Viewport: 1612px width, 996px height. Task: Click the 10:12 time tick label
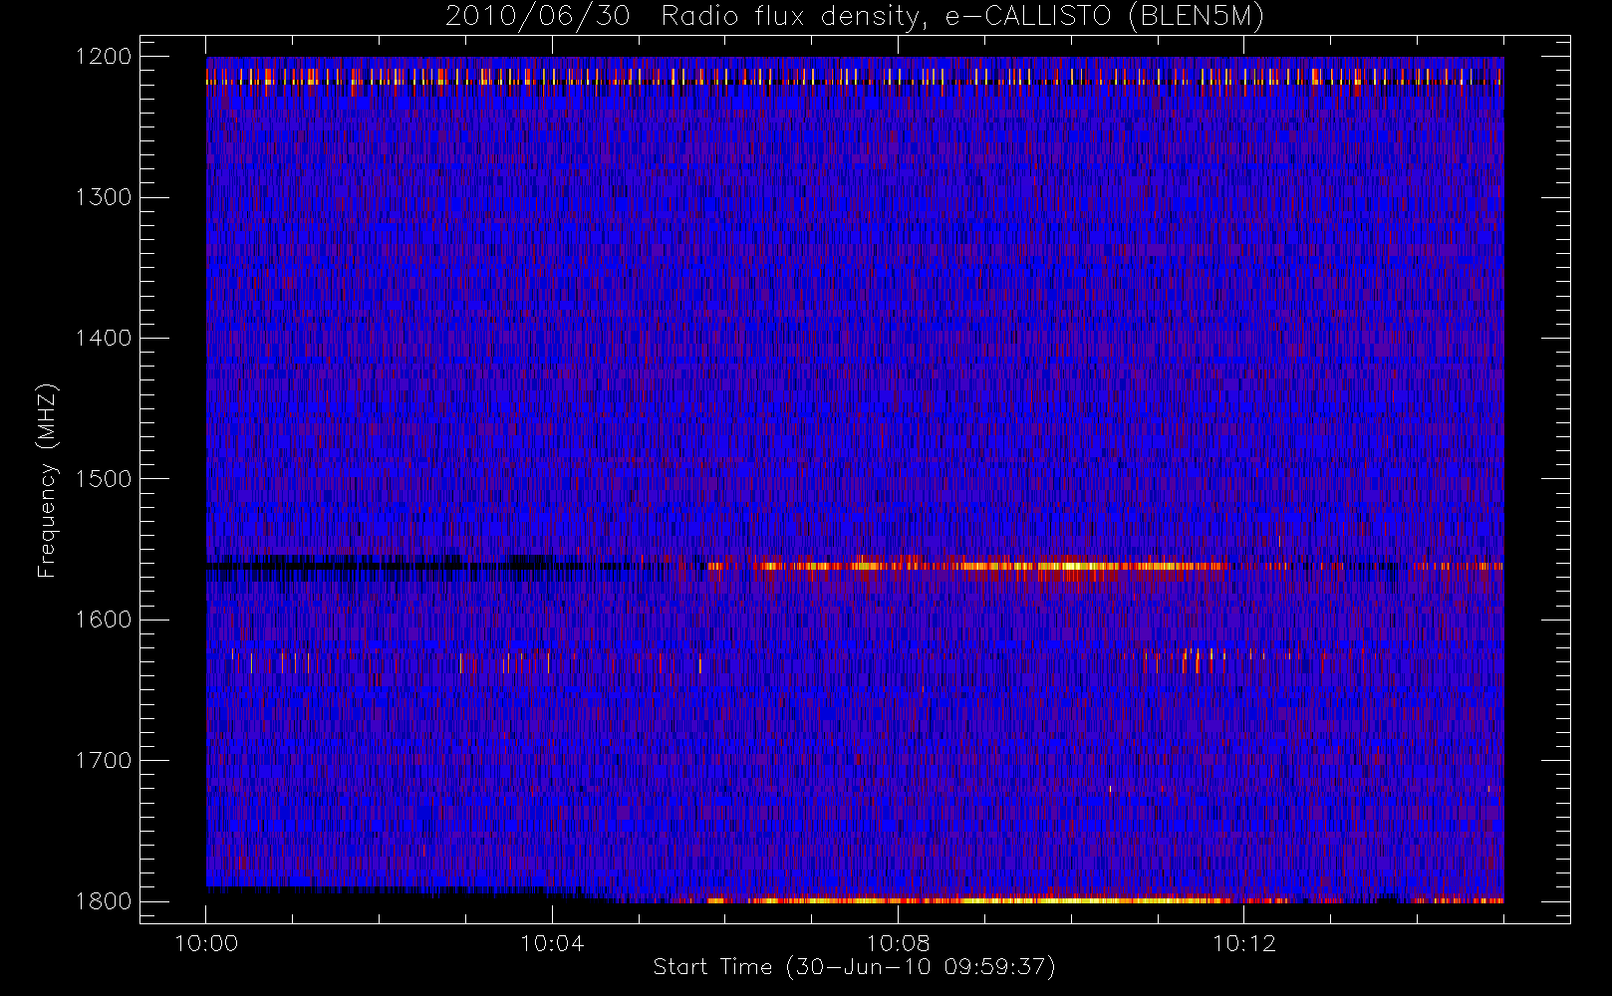point(1243,942)
